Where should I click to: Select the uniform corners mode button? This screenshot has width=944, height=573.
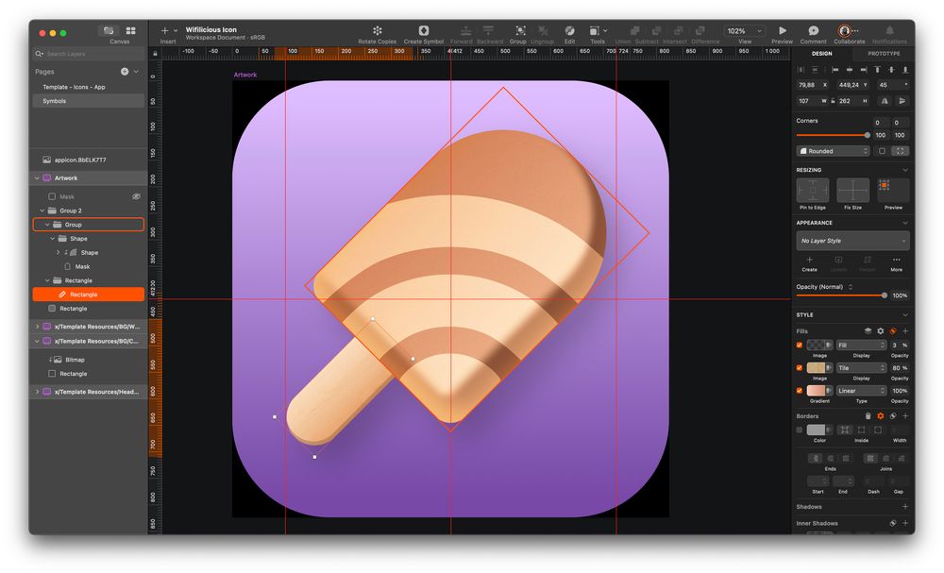point(882,151)
